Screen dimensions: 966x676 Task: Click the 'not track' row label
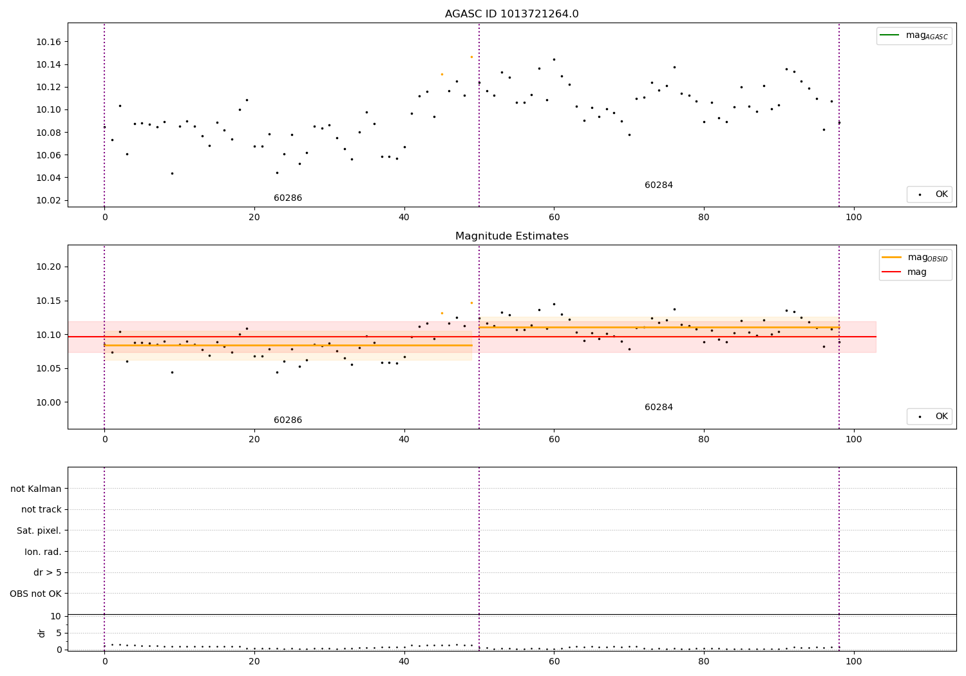(x=41, y=509)
